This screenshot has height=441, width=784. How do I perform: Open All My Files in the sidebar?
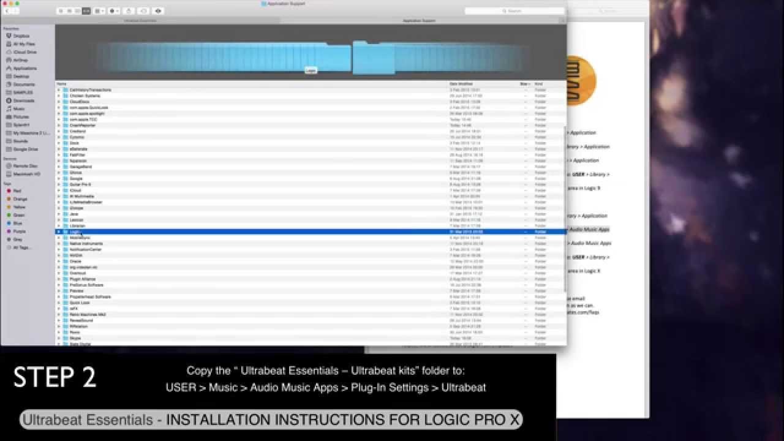24,44
